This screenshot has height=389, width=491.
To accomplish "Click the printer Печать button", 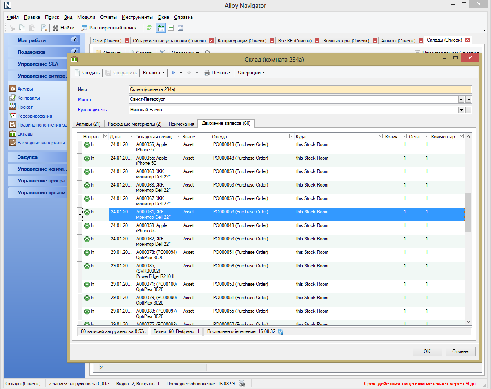I will coord(217,73).
